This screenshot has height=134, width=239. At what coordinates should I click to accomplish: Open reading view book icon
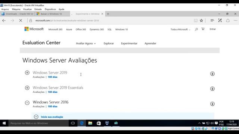point(196,20)
